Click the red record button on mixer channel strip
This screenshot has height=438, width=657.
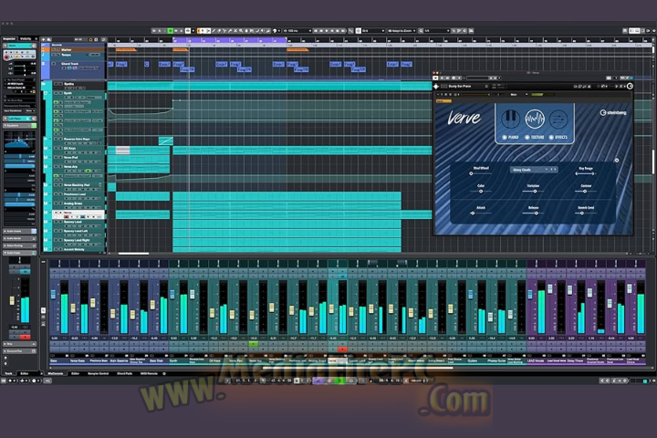point(342,349)
